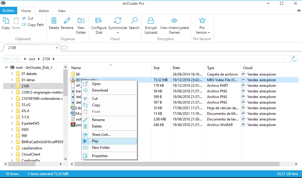Viewport: 302px width, 178px height.
Task: Expand the 01 debate folder tree node
Action: coord(12,74)
